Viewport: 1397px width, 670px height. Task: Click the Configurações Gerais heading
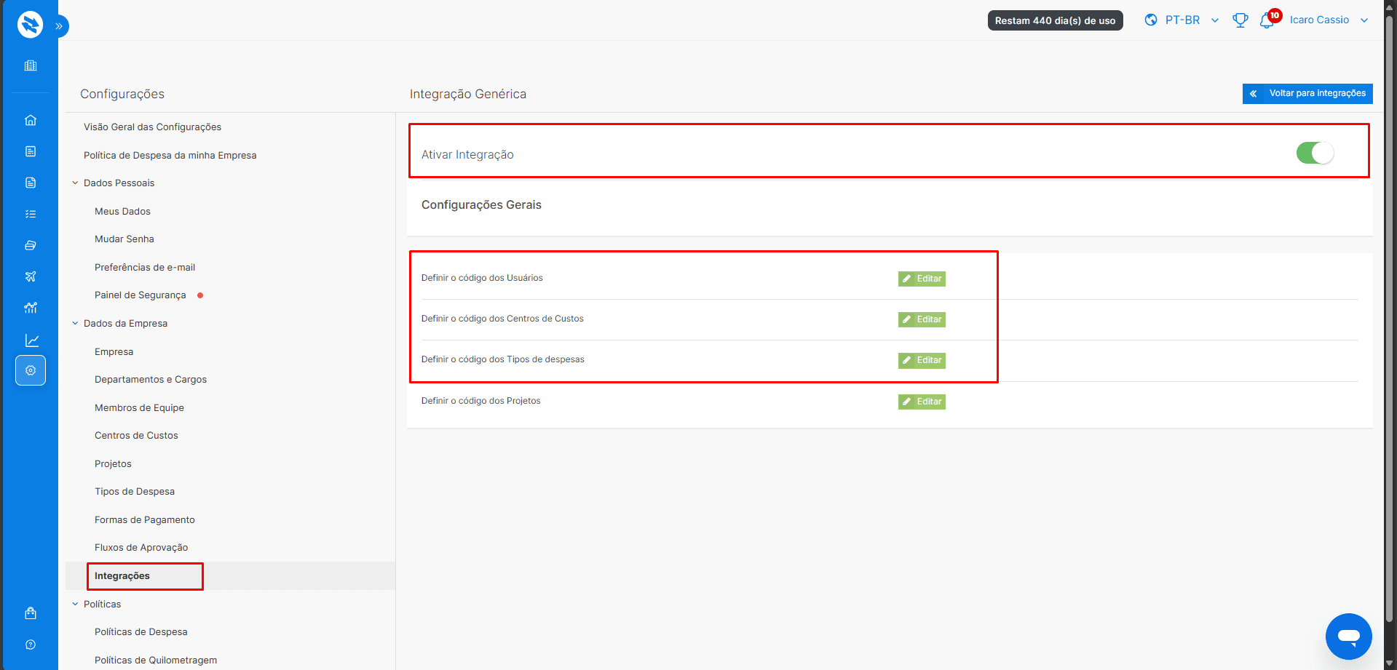pos(481,204)
